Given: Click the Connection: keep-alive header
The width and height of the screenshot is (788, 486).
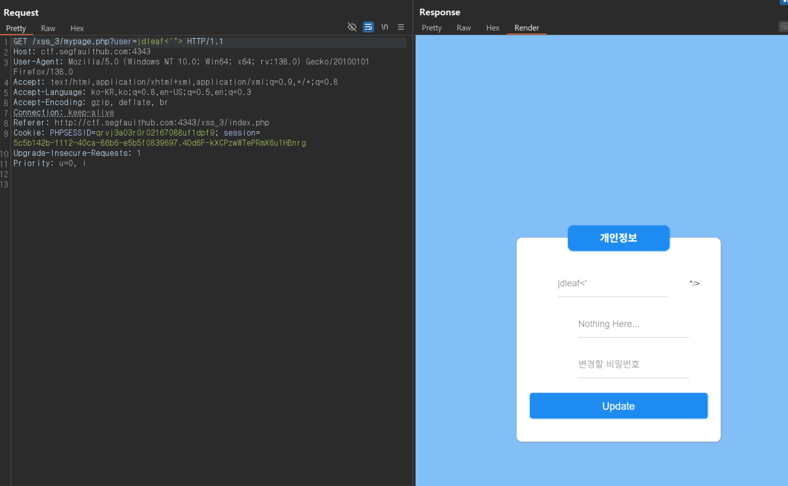Looking at the screenshot, I should tap(64, 112).
